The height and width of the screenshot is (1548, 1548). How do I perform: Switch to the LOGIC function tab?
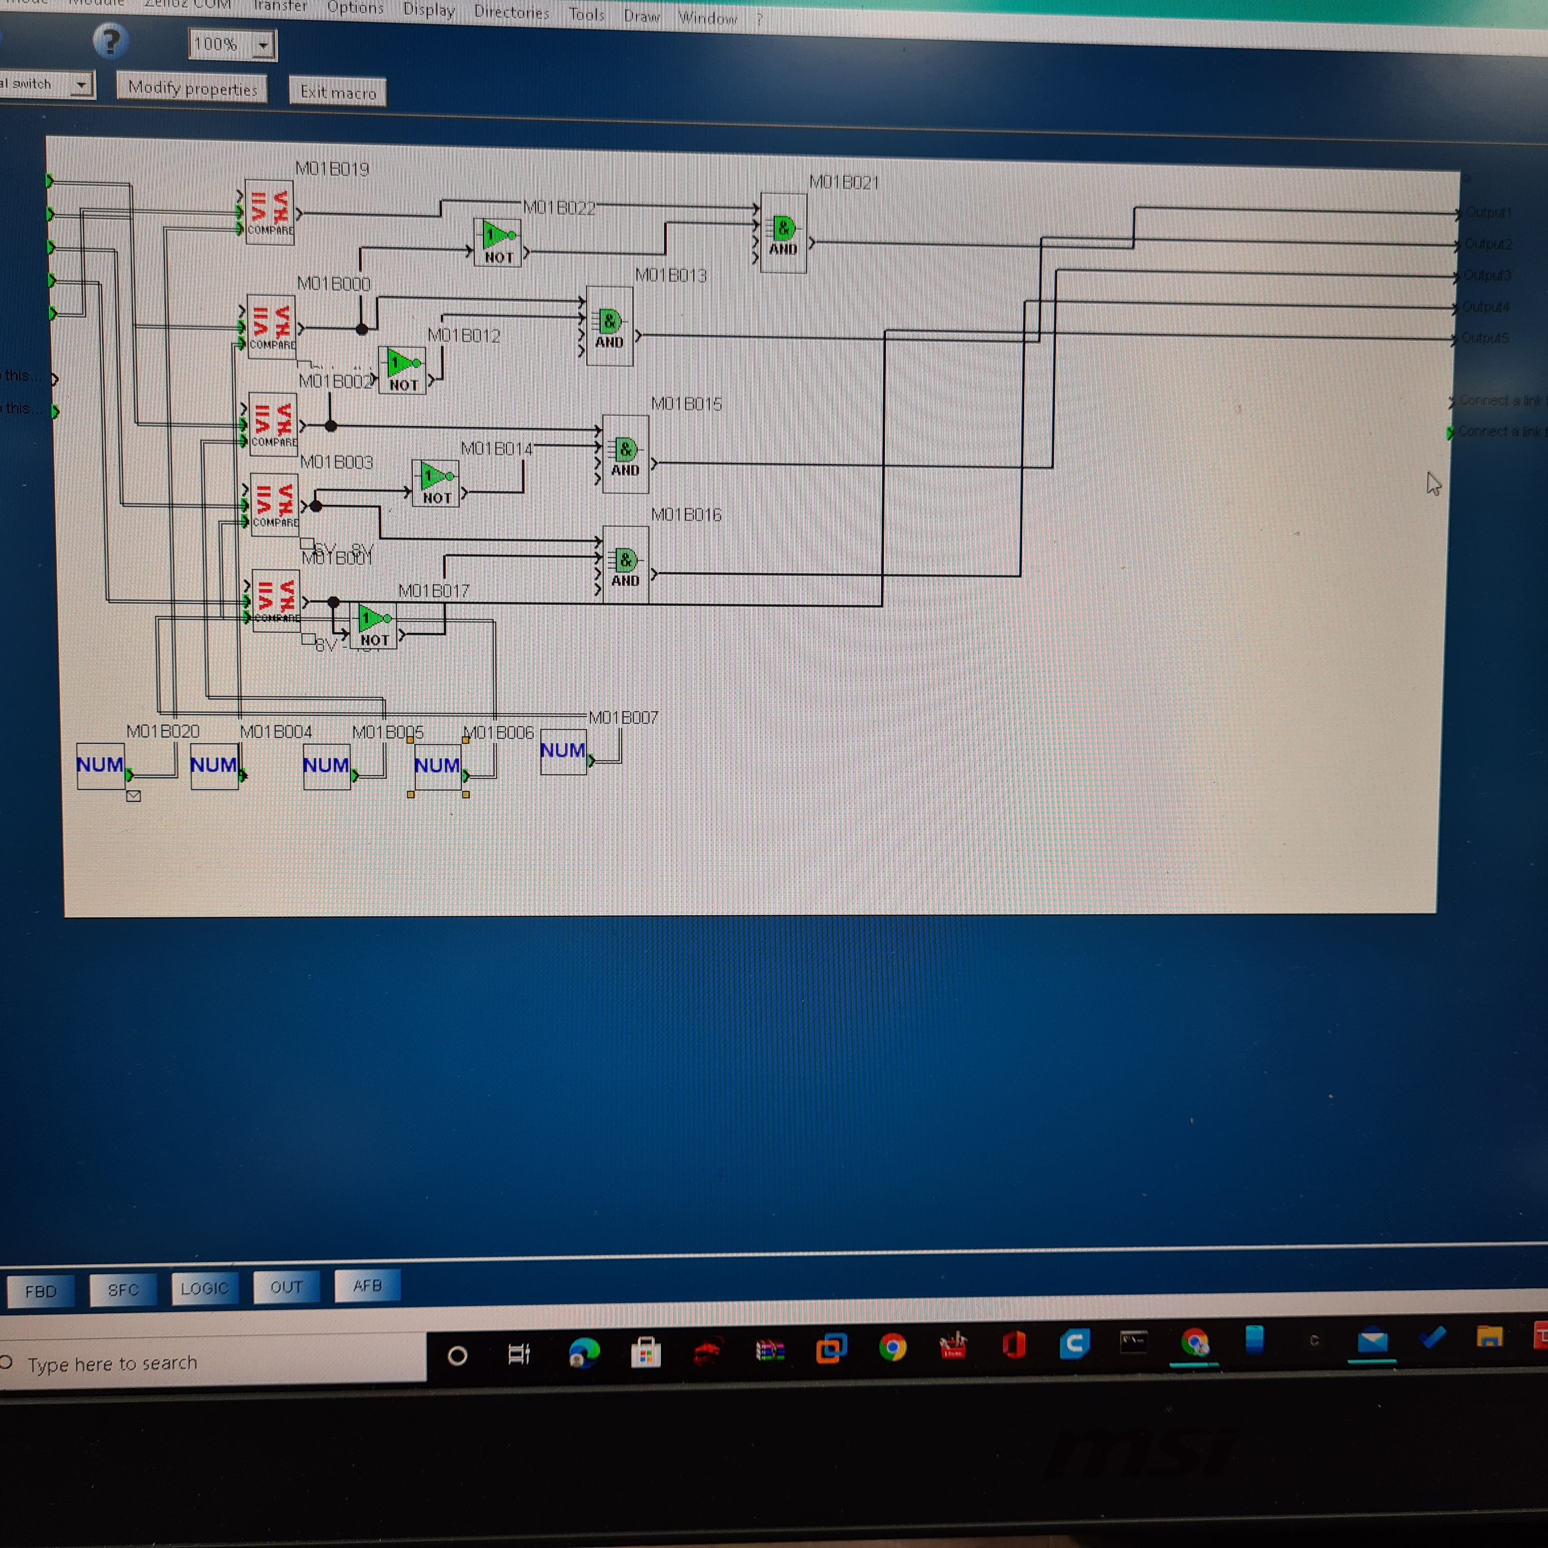tap(204, 1287)
